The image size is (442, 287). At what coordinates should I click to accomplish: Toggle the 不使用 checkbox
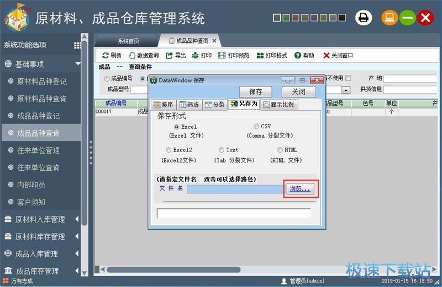(349, 78)
